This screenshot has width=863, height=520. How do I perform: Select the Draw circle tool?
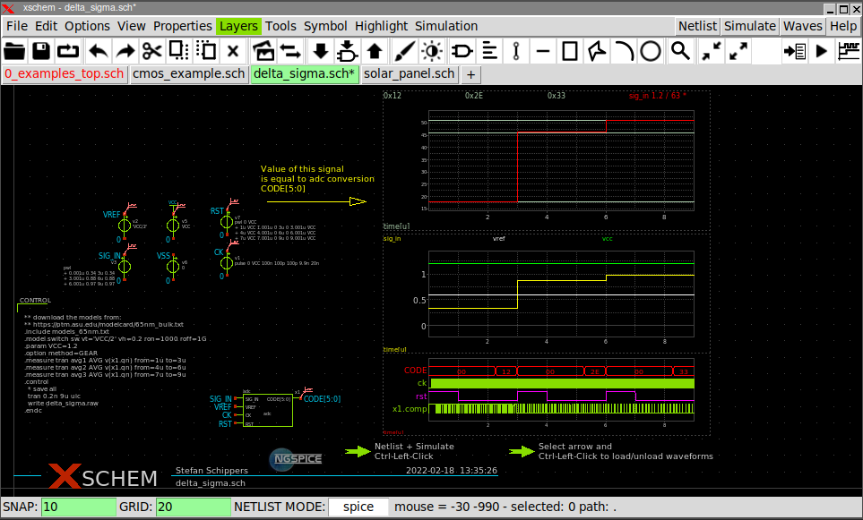(x=651, y=51)
